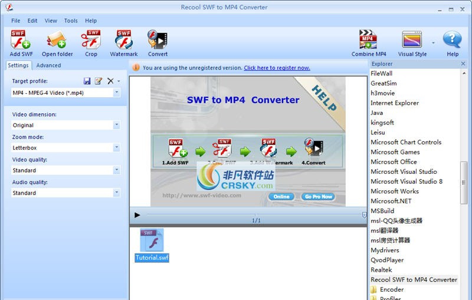
Task: Click the Add SWF toolbar icon
Action: [21, 39]
